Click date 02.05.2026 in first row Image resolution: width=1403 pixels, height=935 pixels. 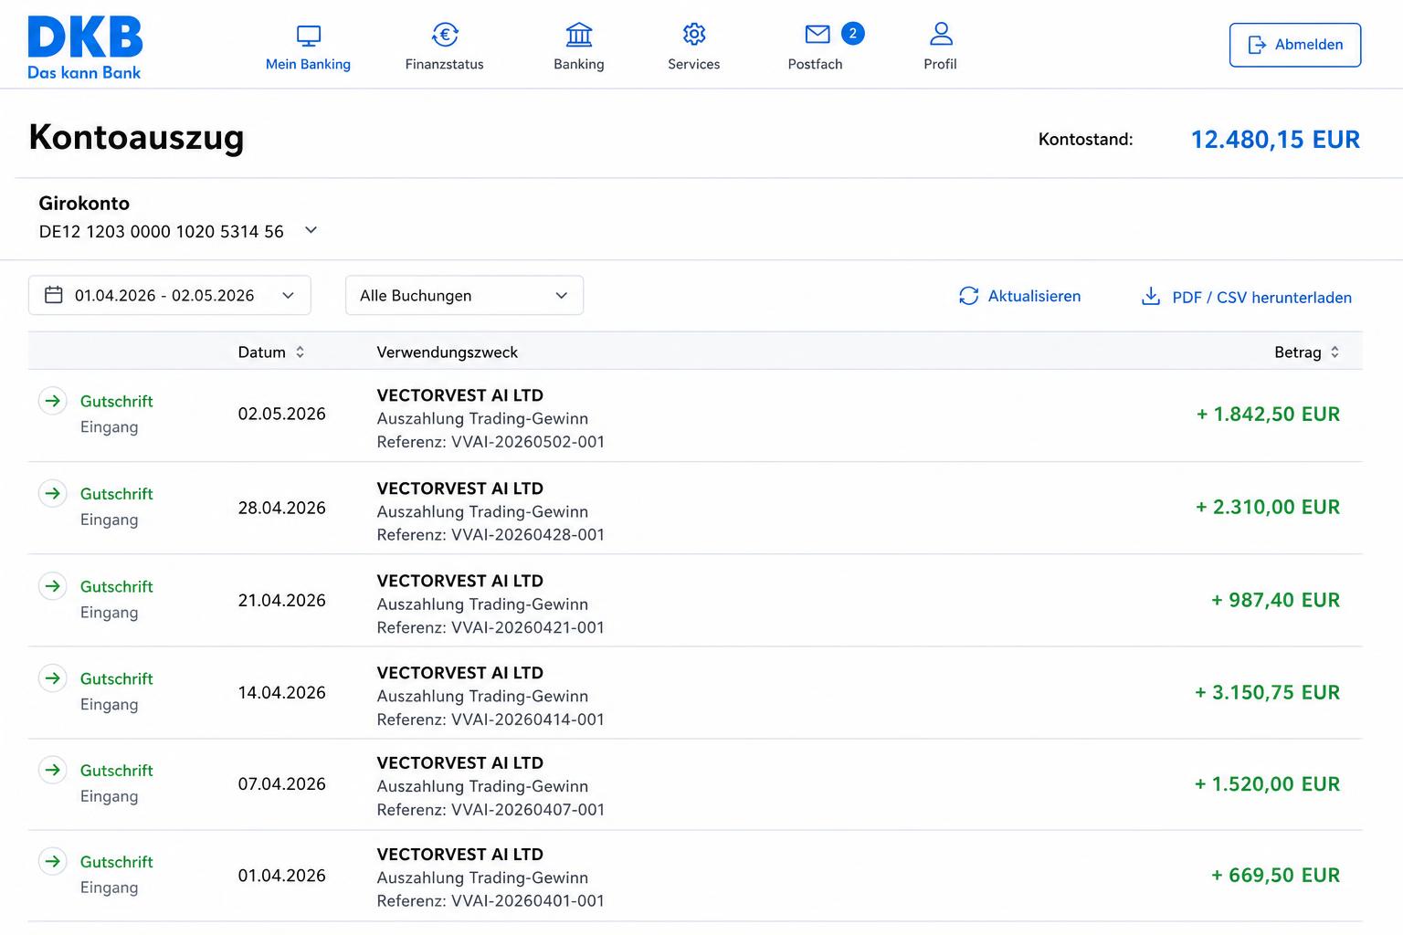tap(282, 414)
